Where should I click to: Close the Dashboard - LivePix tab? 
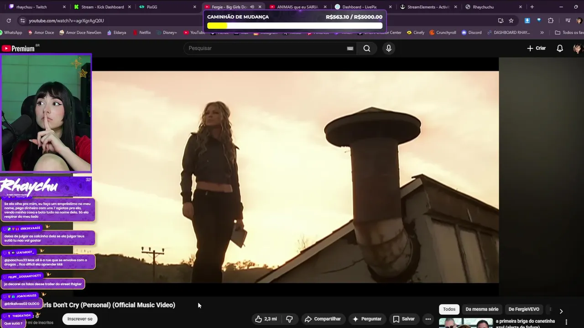[x=390, y=7]
